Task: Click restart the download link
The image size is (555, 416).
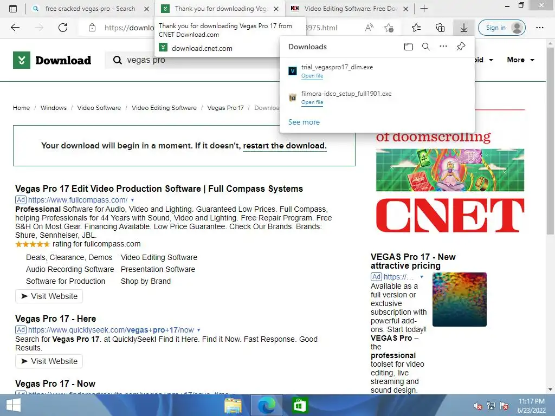Action: coord(285,146)
